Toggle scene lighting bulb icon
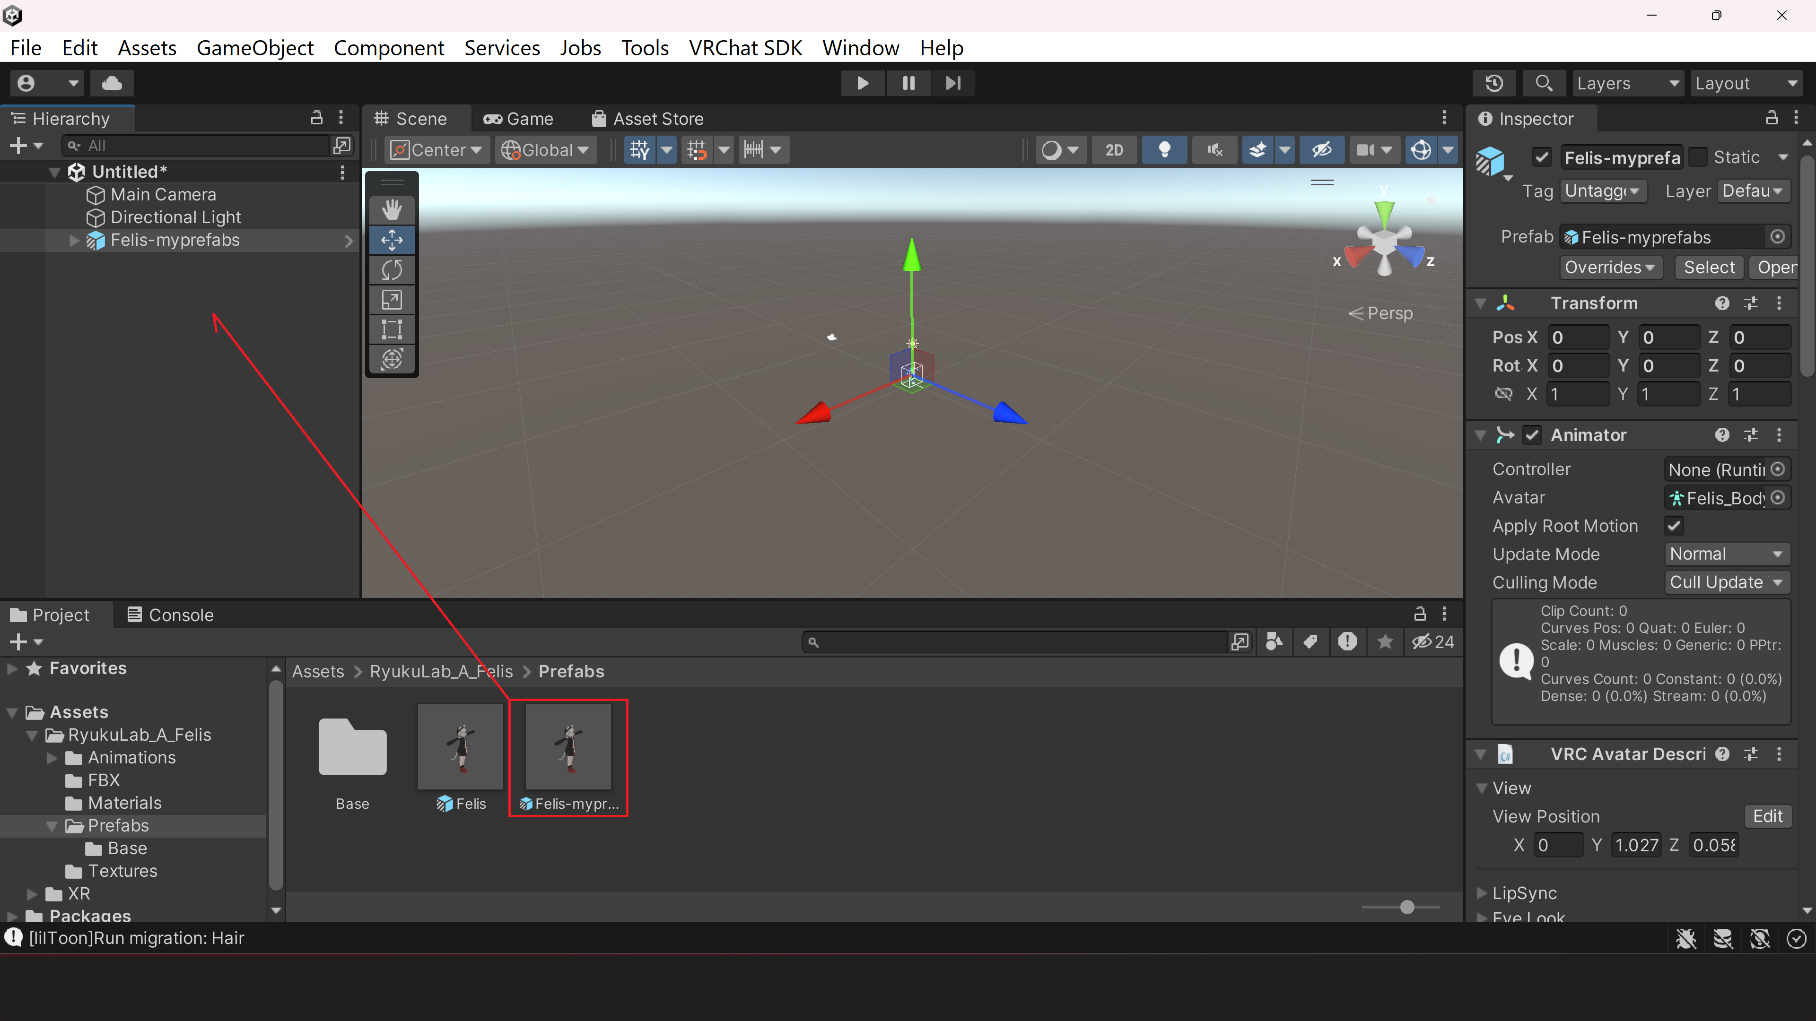The image size is (1816, 1021). 1165,149
